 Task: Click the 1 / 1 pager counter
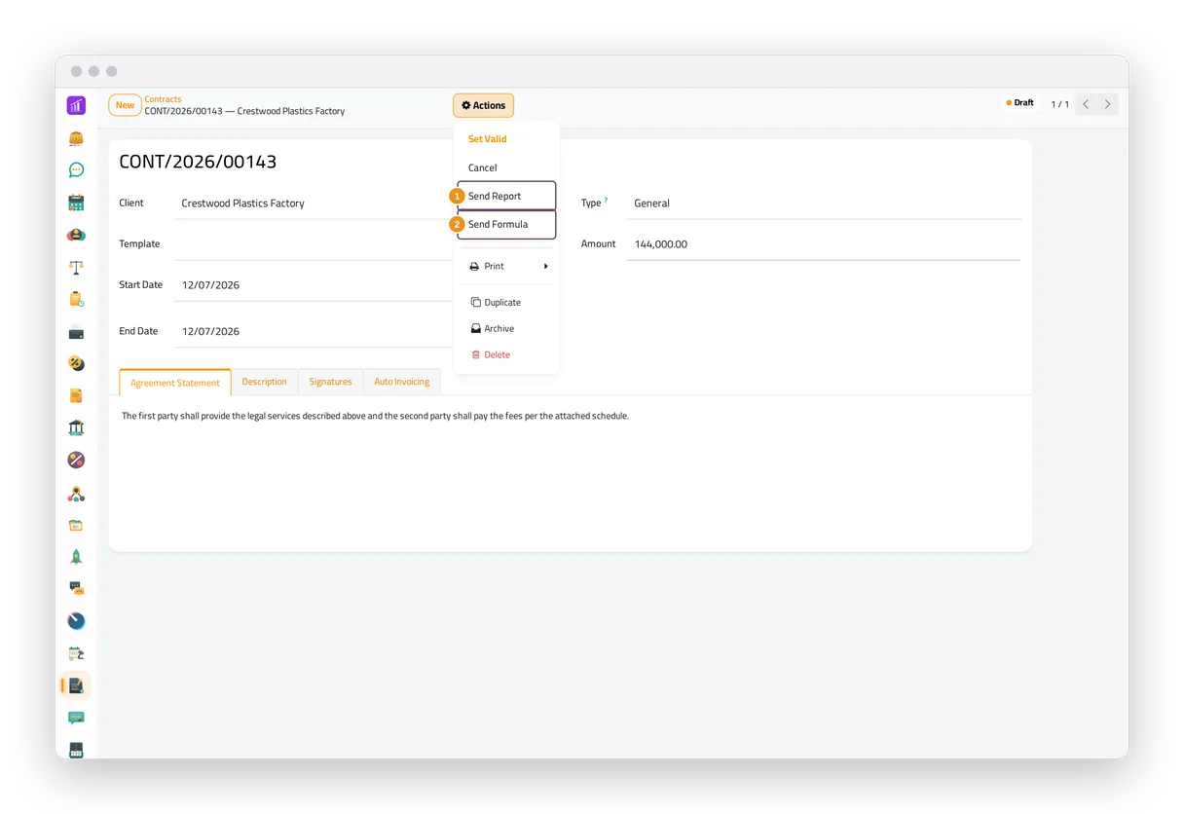pyautogui.click(x=1059, y=104)
